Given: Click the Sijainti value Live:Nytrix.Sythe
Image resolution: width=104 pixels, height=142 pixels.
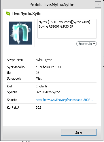Looking at the screenshot, I should point(48,92).
